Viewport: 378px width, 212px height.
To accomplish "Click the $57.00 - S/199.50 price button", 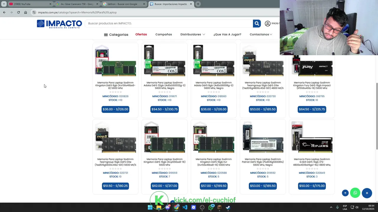I will point(214,186).
